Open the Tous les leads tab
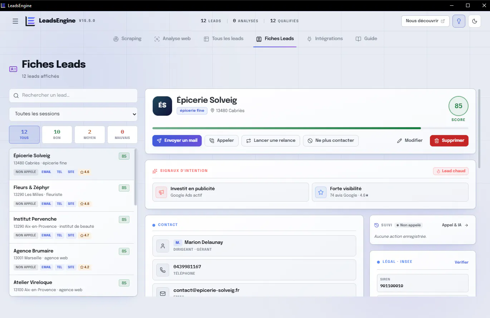 (224, 39)
